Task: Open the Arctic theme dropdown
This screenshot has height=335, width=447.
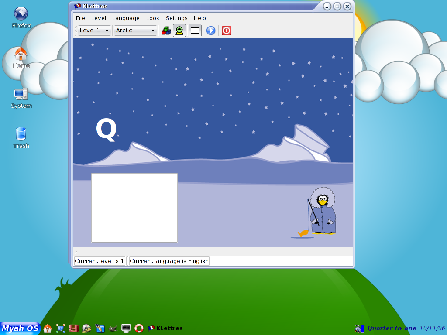Action: pyautogui.click(x=135, y=31)
